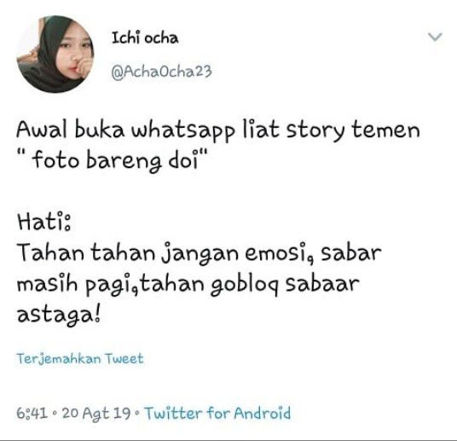Click the word temen in the first line
Image resolution: width=457 pixels, height=441 pixels.
tap(386, 131)
